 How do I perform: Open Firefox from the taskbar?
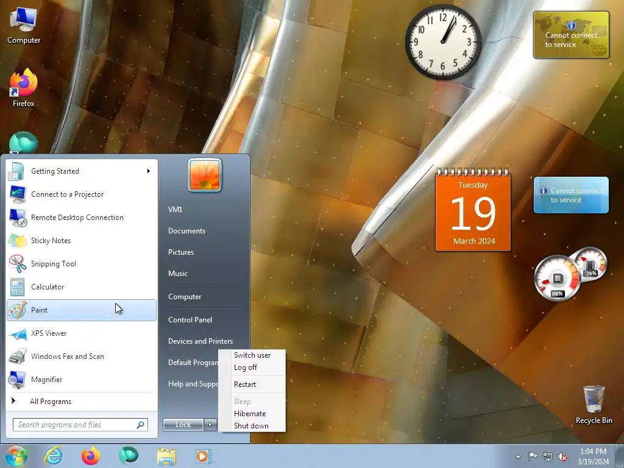[91, 456]
